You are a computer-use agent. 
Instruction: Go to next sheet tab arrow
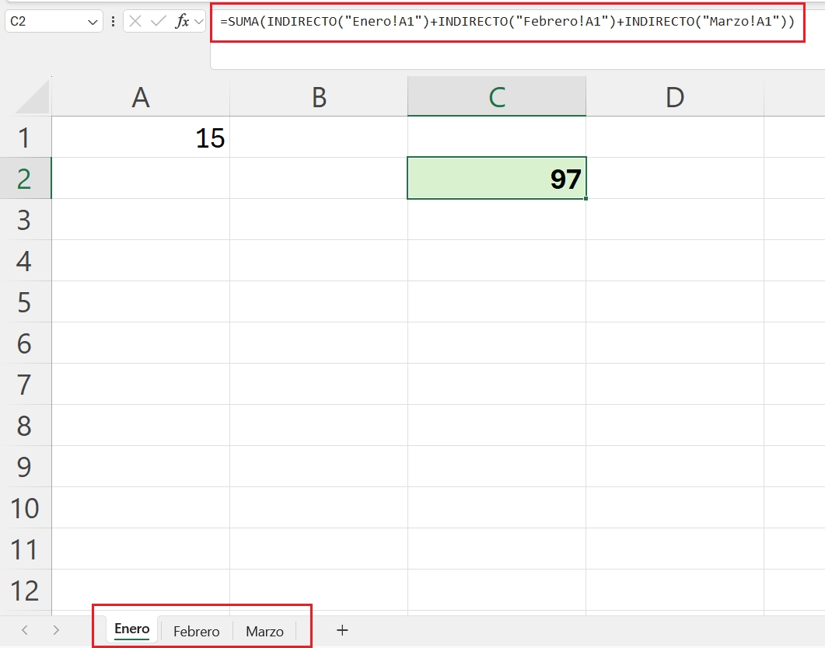point(56,630)
